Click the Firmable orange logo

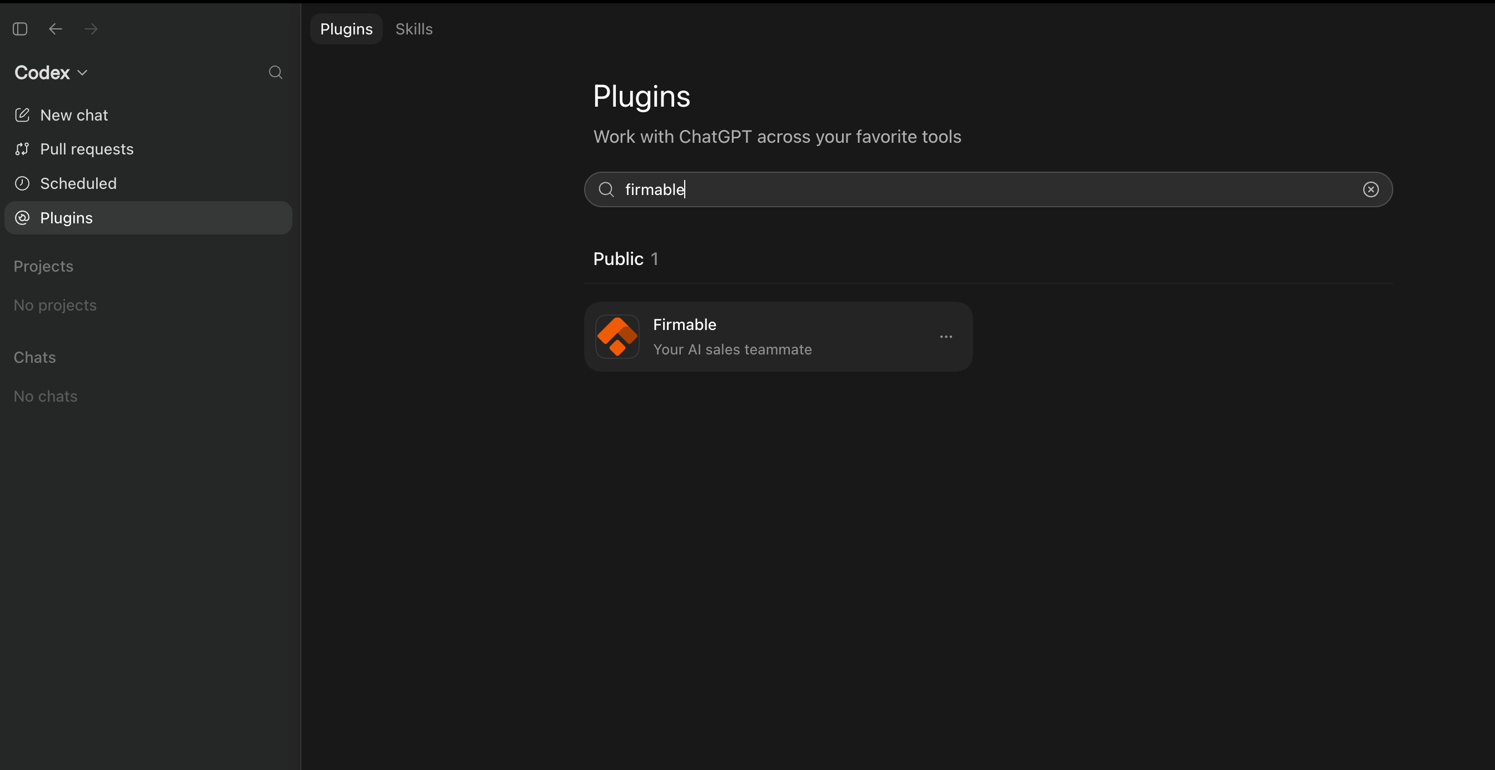coord(617,337)
